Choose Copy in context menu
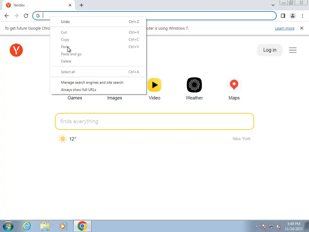Image resolution: width=309 pixels, height=232 pixels. click(x=98, y=40)
